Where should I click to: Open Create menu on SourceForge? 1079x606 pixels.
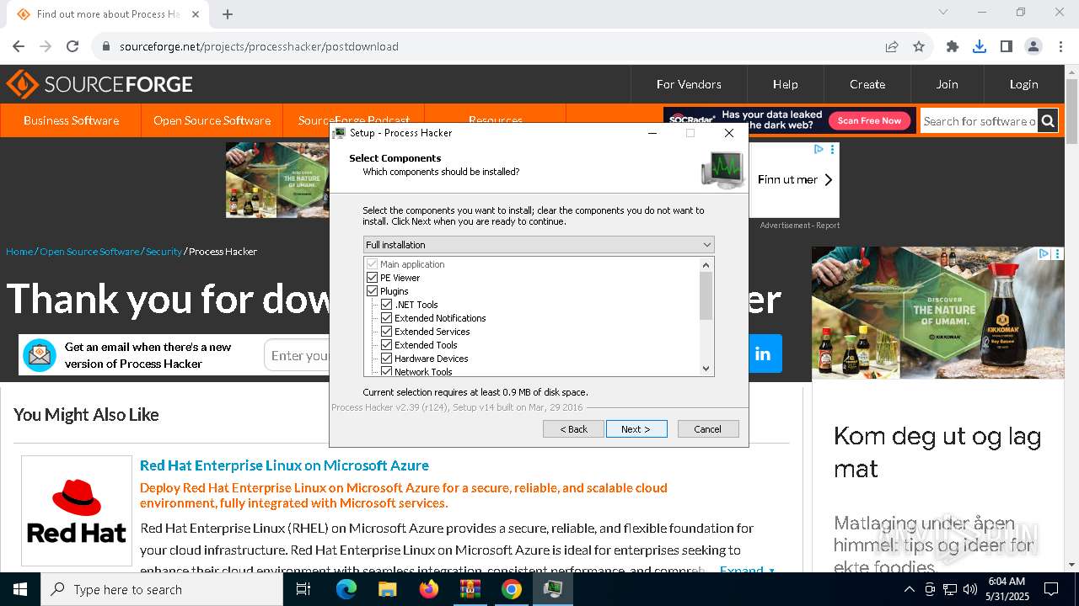tap(867, 84)
